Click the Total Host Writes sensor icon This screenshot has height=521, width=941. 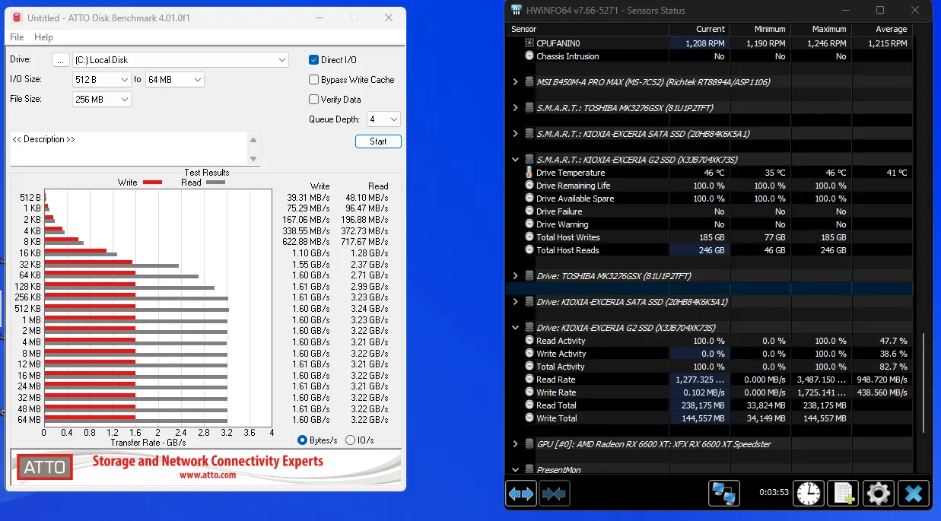529,237
